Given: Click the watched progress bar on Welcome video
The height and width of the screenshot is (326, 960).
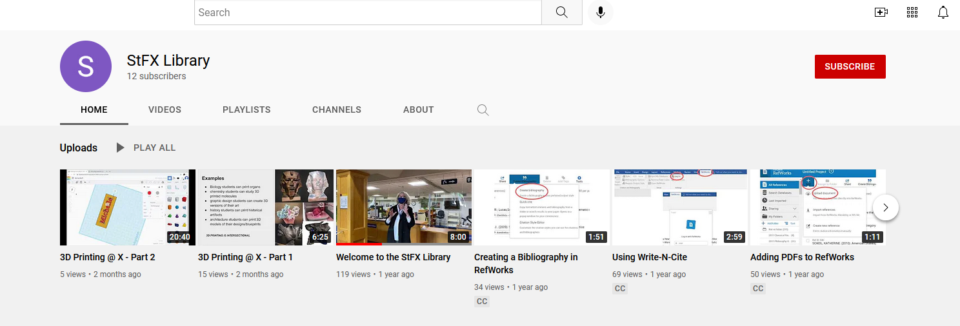Looking at the screenshot, I should [359, 244].
